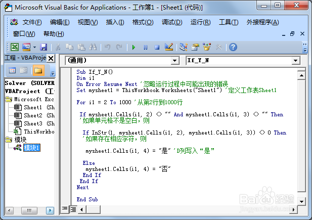Click the Help question mark icon
The height and width of the screenshot is (220, 312).
pos(233,47)
